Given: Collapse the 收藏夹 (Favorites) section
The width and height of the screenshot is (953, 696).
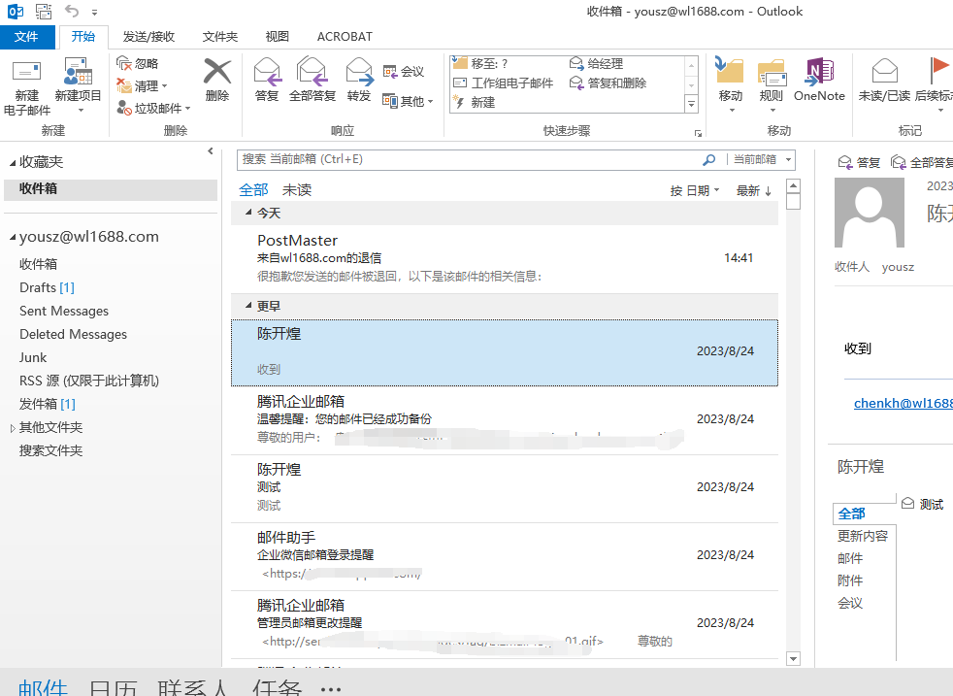Looking at the screenshot, I should [13, 162].
